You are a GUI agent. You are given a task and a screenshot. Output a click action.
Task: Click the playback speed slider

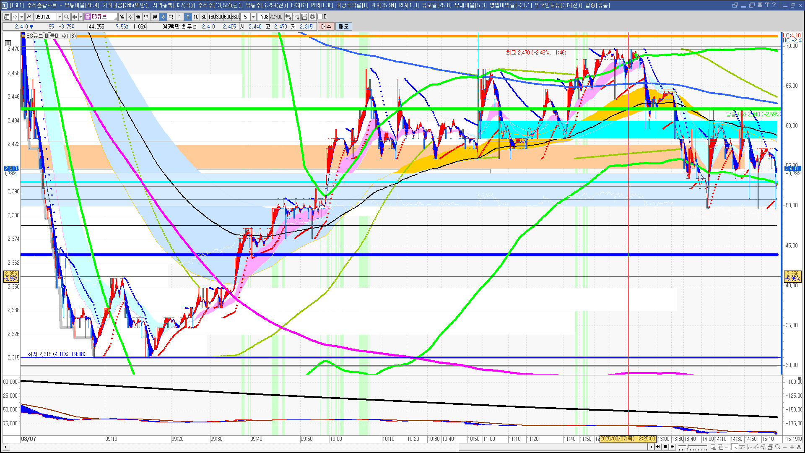[x=688, y=446]
